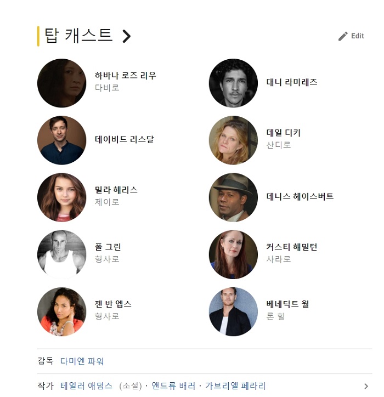This screenshot has height=397, width=384.
Task: Click the Edit pencil icon
Action: click(x=343, y=36)
